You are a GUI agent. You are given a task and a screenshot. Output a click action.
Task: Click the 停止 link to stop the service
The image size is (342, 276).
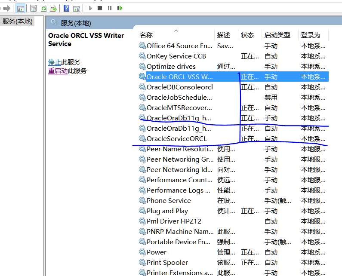point(55,62)
